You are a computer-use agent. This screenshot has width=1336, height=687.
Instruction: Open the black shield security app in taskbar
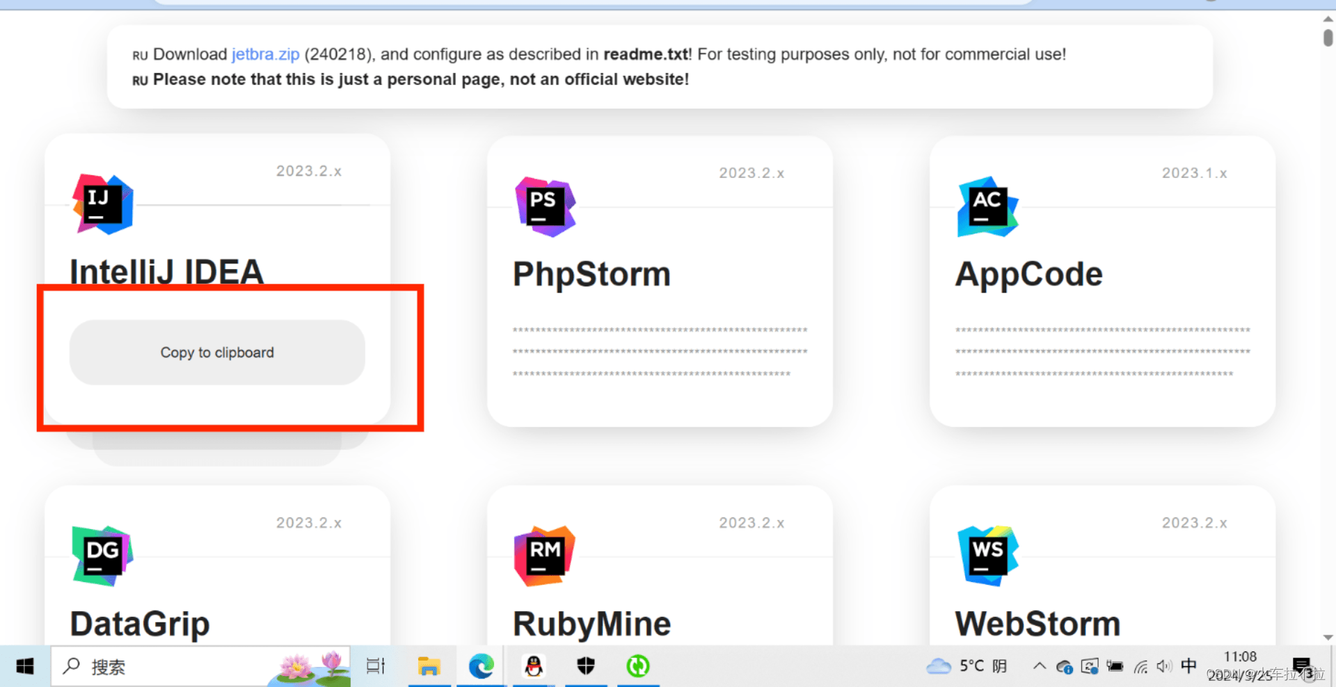coord(586,667)
